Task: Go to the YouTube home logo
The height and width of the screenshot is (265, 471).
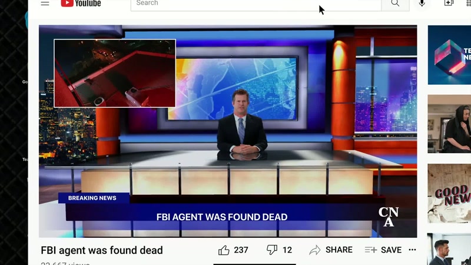Action: [x=81, y=4]
